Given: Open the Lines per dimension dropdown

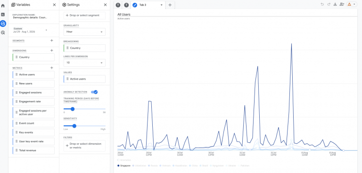Looking at the screenshot, I should click(84, 63).
